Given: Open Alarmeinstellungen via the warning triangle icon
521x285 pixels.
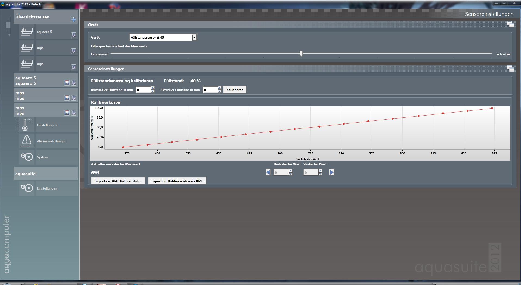Looking at the screenshot, I should 27,141.
